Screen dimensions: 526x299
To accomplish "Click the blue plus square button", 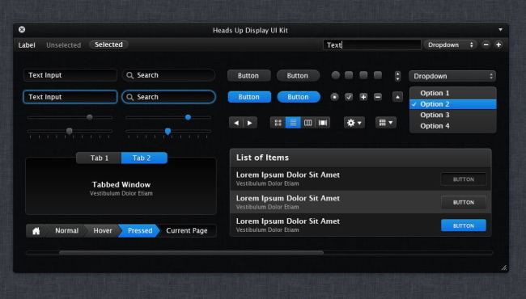I will [363, 97].
